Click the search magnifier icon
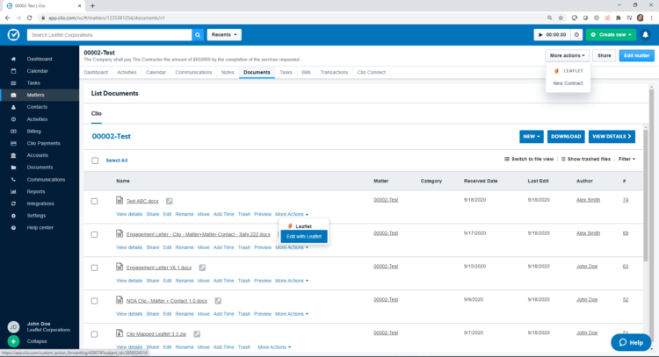Viewport: 659px width, 357px height. pos(197,35)
